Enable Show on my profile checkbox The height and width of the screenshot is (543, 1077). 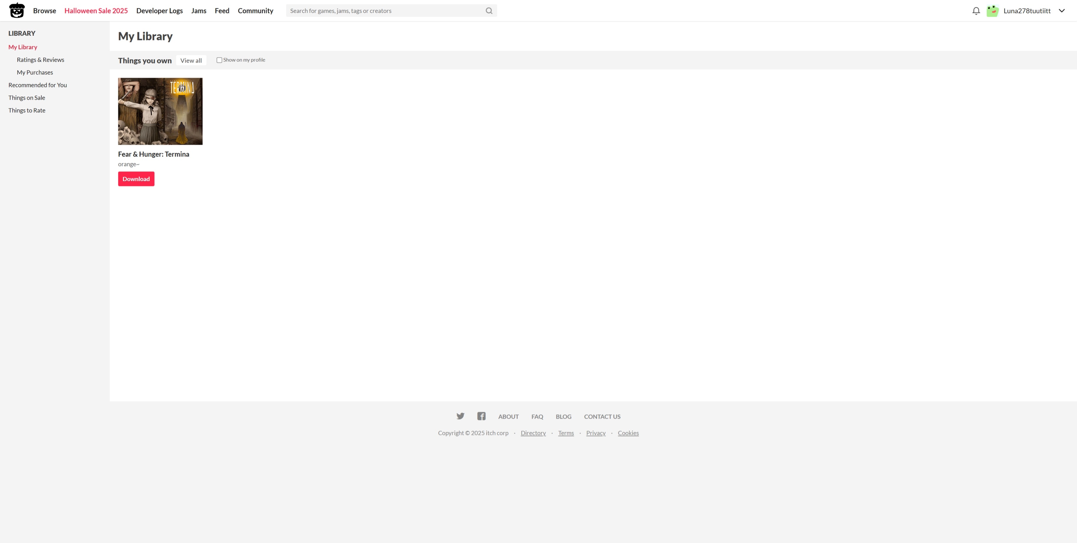(219, 60)
